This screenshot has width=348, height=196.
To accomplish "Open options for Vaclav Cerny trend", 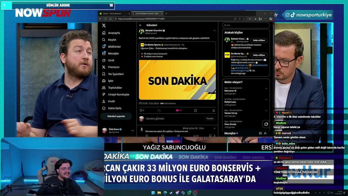I will coord(266,111).
